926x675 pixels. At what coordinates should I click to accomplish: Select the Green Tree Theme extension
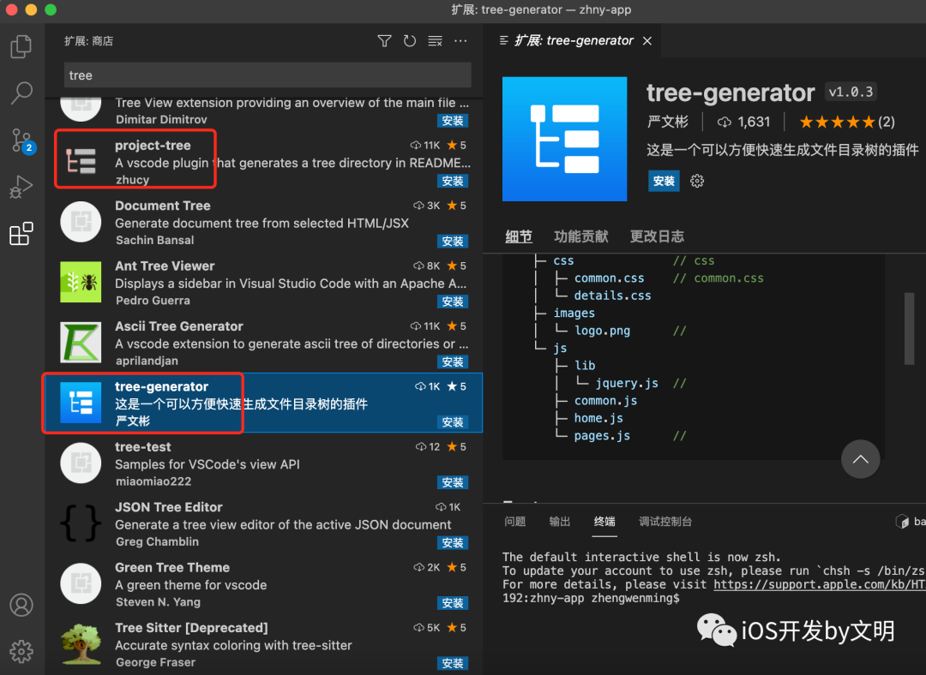pyautogui.click(x=264, y=583)
